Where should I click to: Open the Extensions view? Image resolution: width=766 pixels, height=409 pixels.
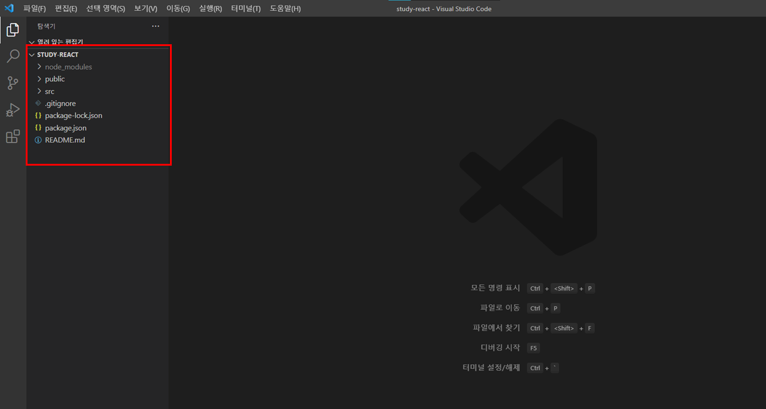(x=13, y=137)
